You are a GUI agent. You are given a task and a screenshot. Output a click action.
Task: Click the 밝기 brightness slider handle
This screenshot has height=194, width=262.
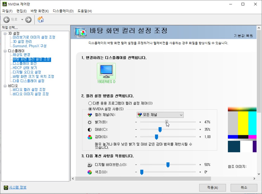[167, 122]
